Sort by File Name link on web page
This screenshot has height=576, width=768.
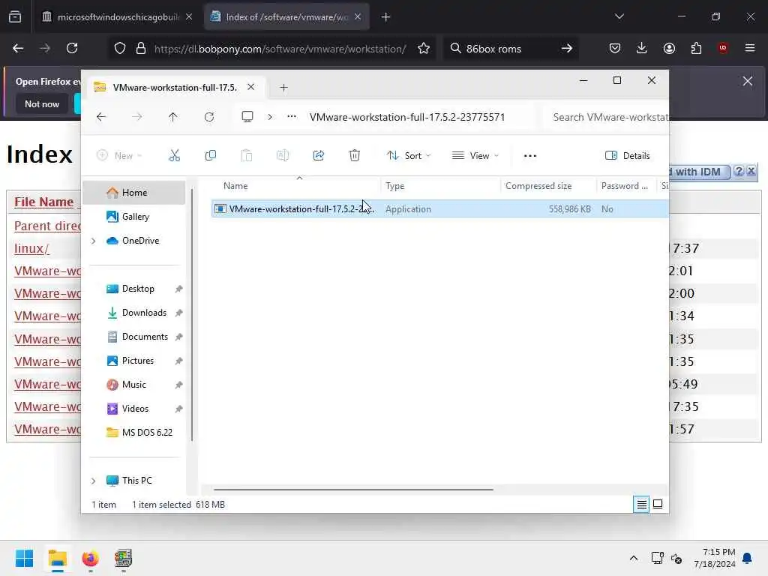pos(43,202)
